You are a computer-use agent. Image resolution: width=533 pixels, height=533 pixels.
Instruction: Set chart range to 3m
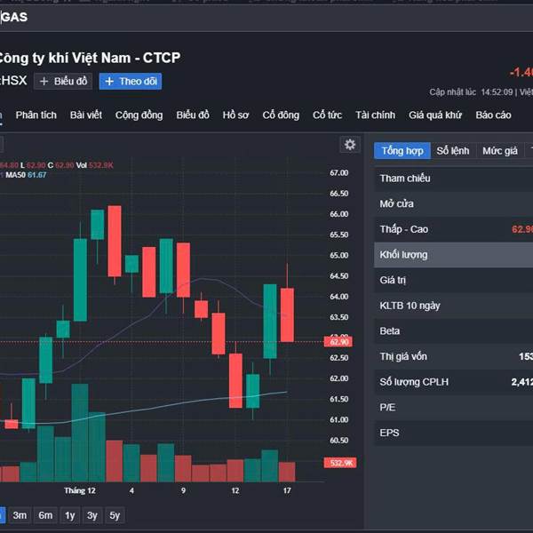coord(20,515)
